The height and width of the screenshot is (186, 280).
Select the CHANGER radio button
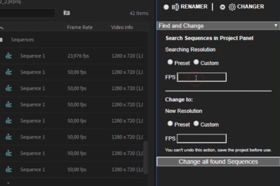click(222, 7)
